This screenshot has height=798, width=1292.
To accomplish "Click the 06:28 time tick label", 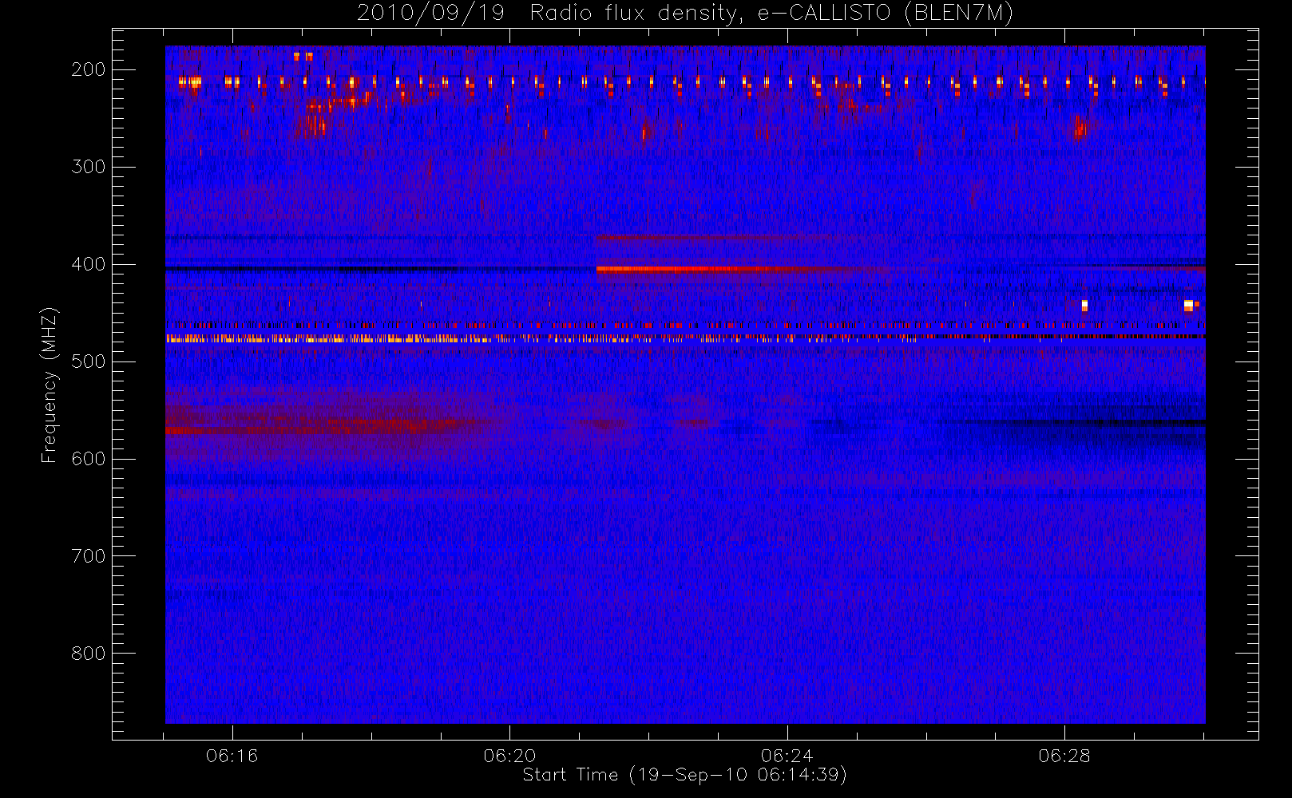I will click(1064, 756).
